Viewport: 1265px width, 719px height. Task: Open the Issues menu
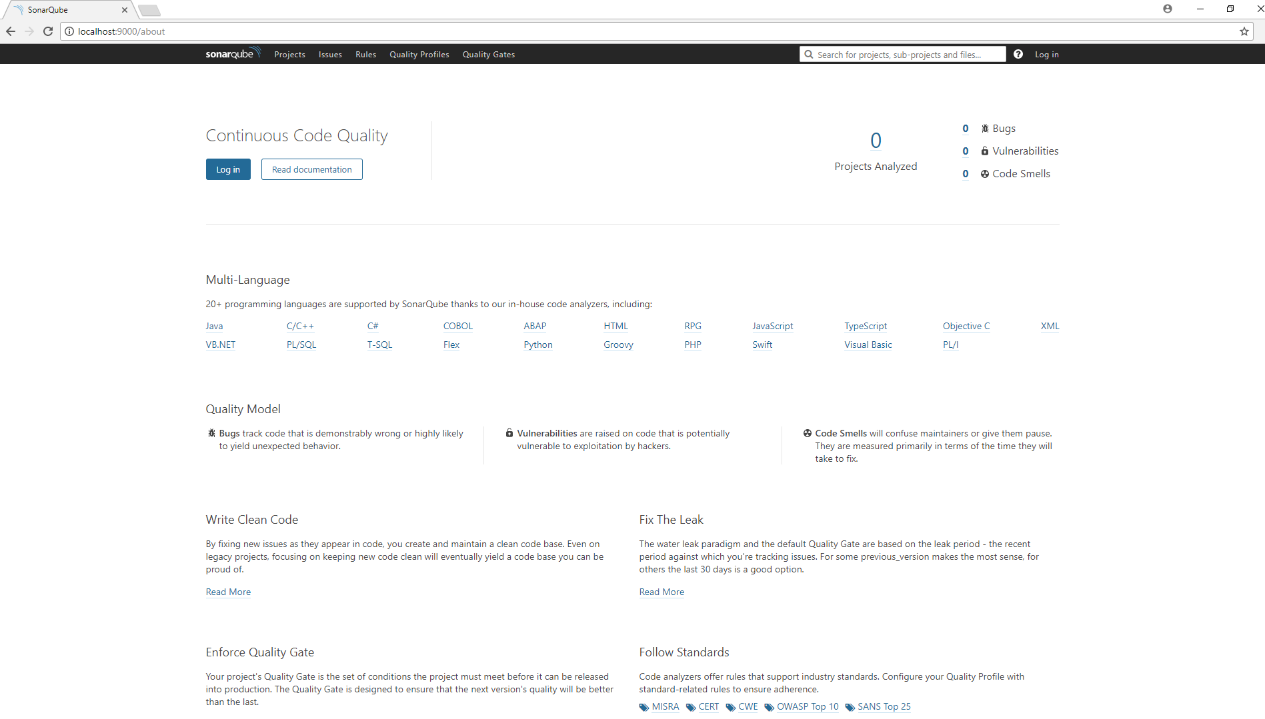tap(330, 55)
